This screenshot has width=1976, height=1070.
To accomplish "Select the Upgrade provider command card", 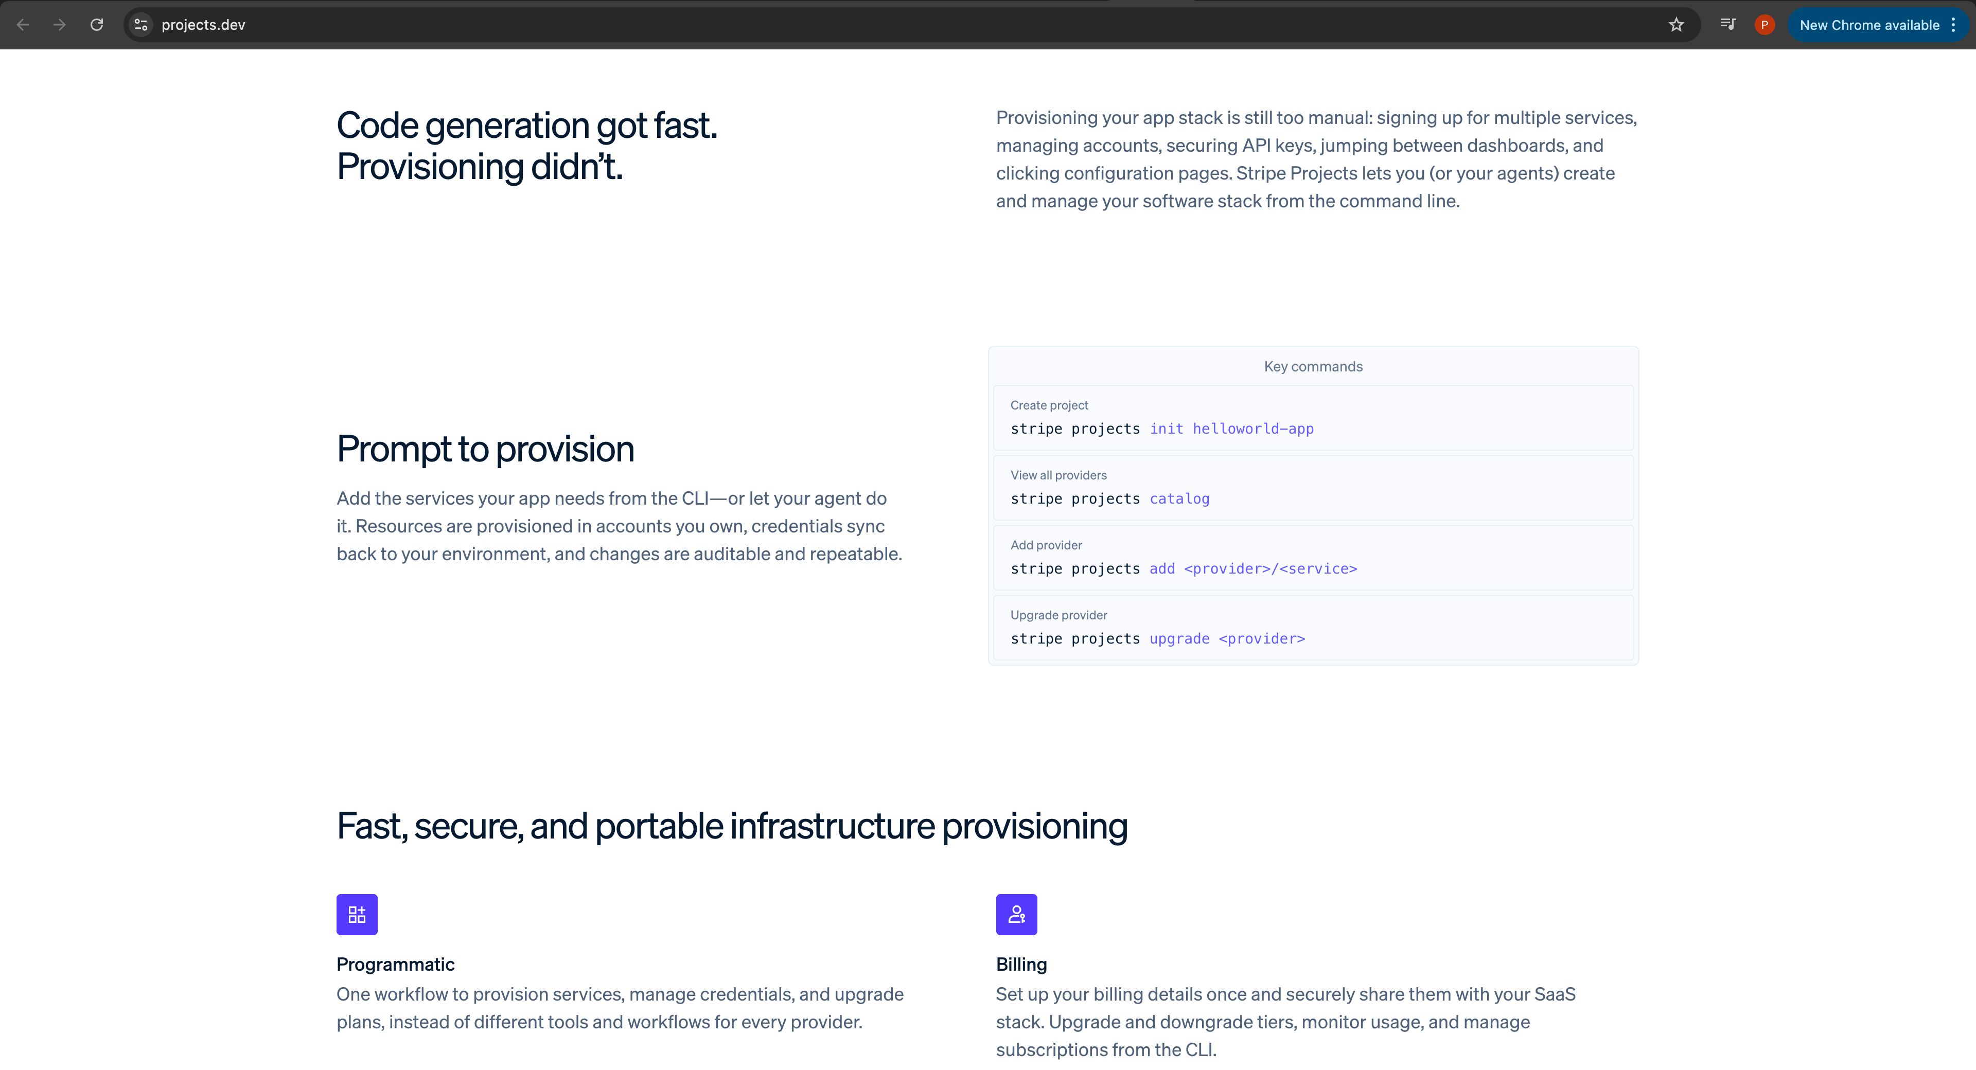I will tap(1313, 628).
